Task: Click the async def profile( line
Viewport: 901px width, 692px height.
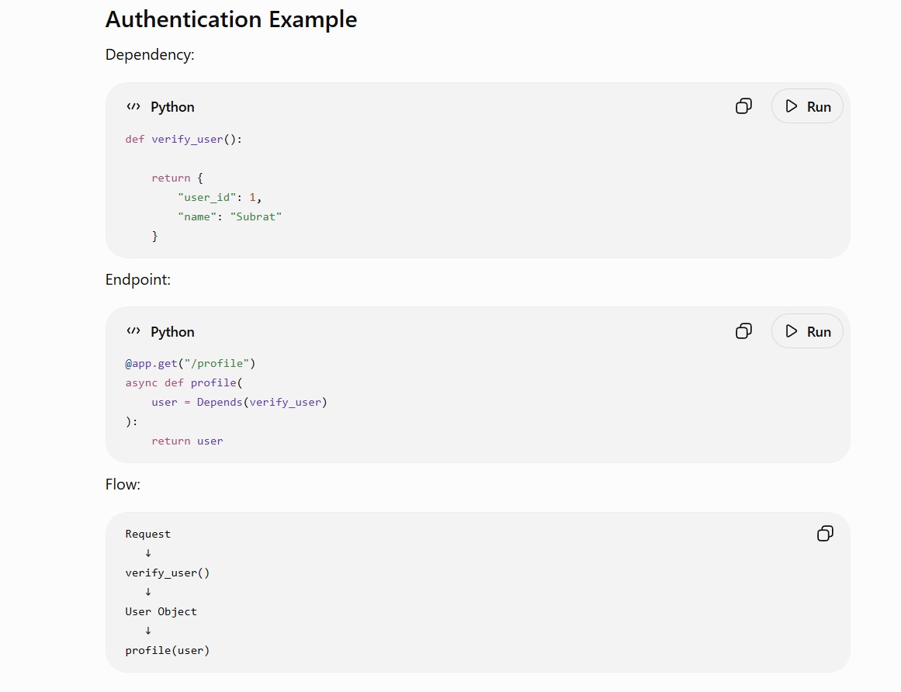Action: coord(184,383)
